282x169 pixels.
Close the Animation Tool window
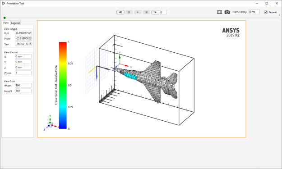click(x=277, y=3)
